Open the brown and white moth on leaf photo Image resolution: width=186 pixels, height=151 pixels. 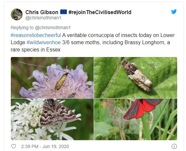tap(136, 78)
